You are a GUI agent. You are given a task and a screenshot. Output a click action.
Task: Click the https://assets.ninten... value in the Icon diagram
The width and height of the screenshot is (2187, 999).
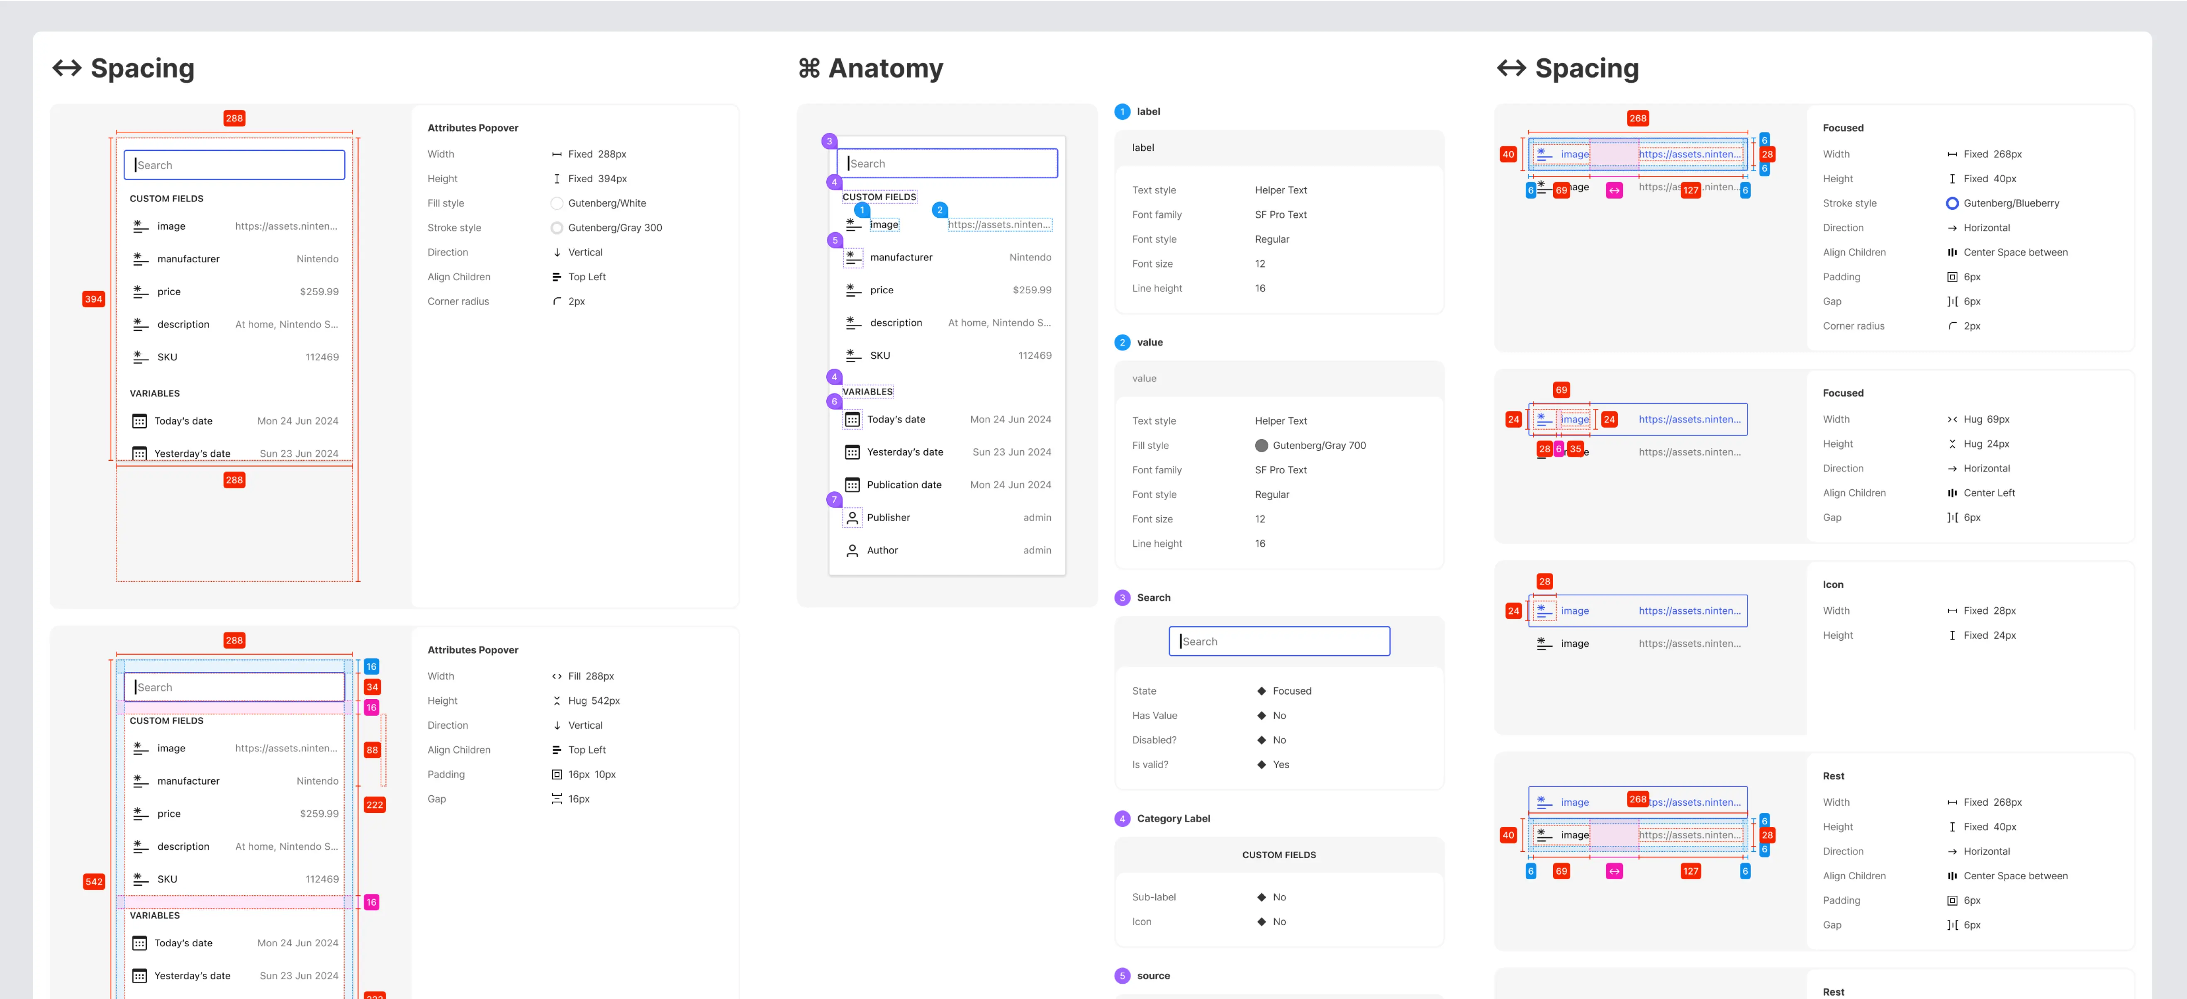point(1689,611)
